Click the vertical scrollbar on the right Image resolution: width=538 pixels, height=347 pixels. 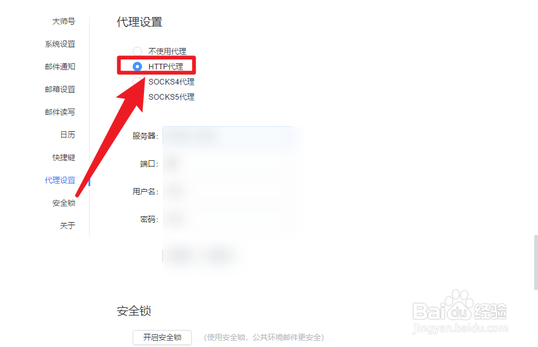pyautogui.click(x=535, y=262)
